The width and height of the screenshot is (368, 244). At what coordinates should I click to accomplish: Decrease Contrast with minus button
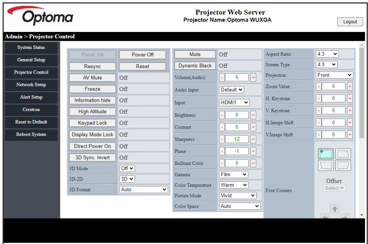pyautogui.click(x=222, y=127)
